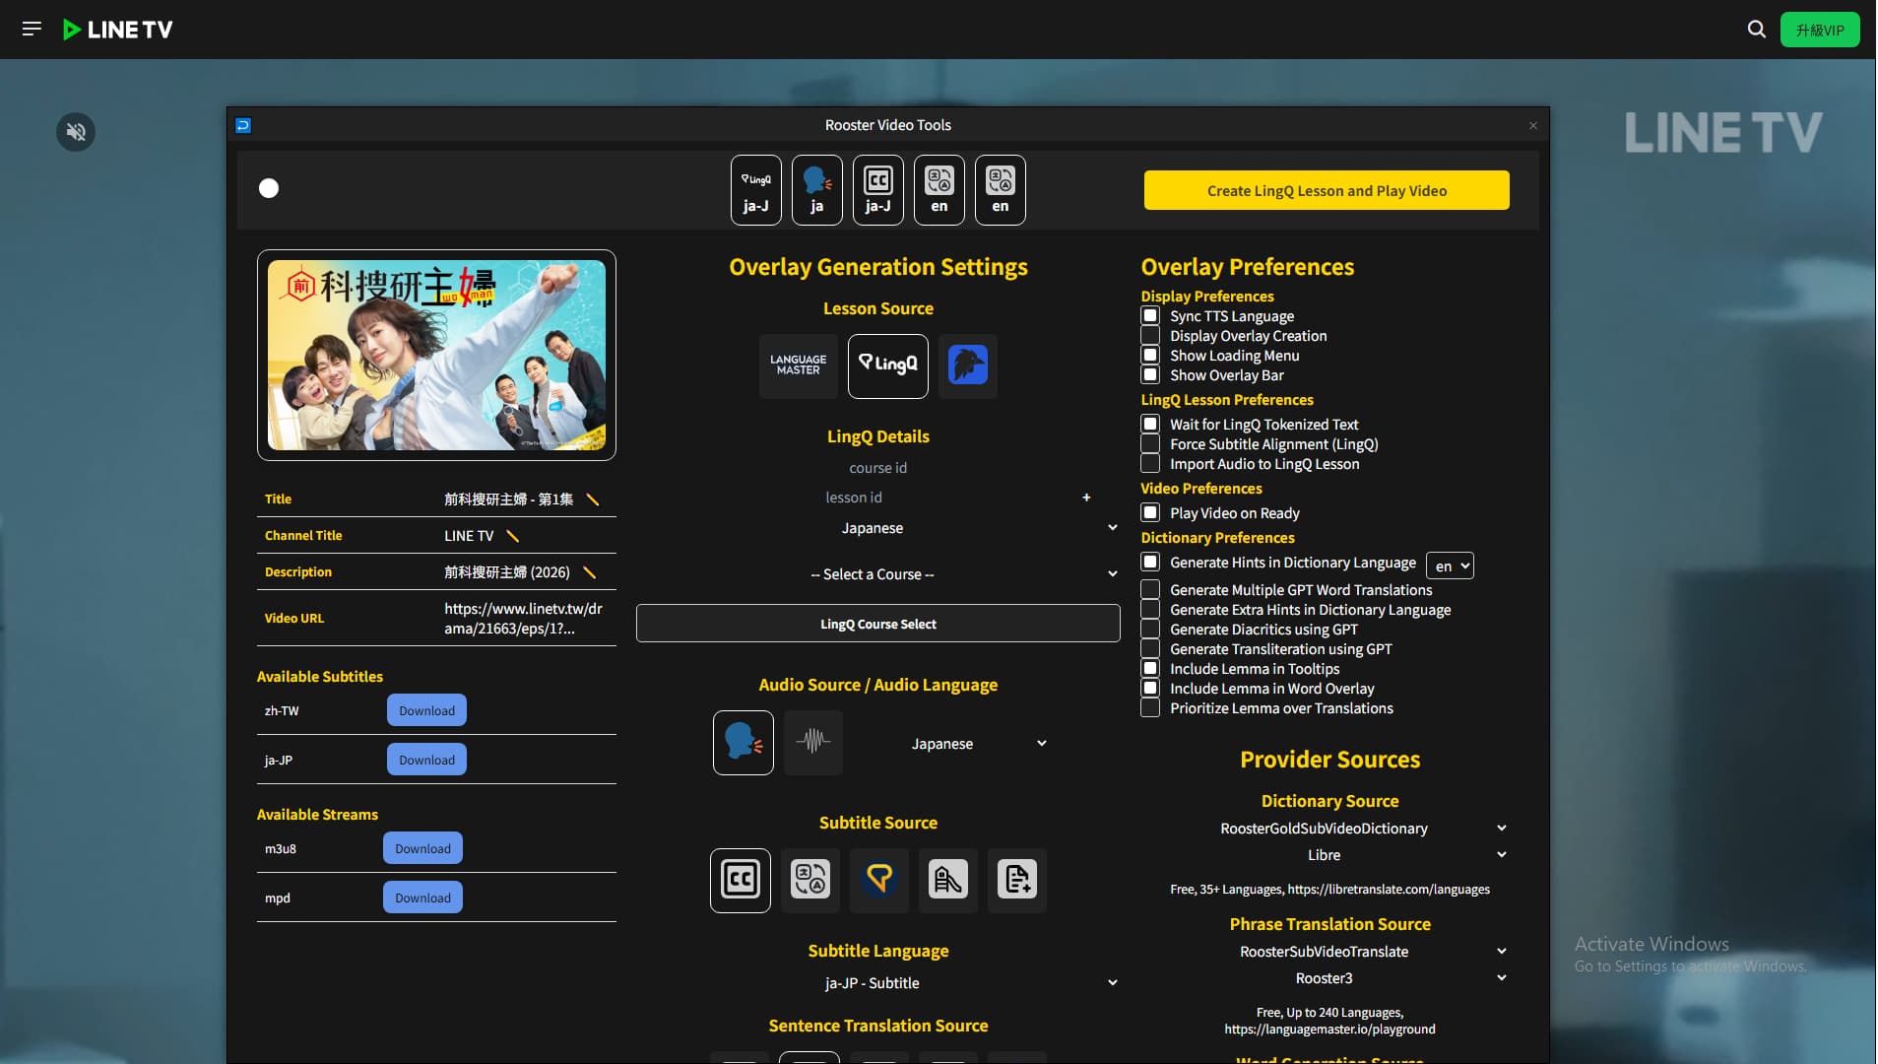Toggle Sync TTS Language checkbox

click(x=1149, y=316)
